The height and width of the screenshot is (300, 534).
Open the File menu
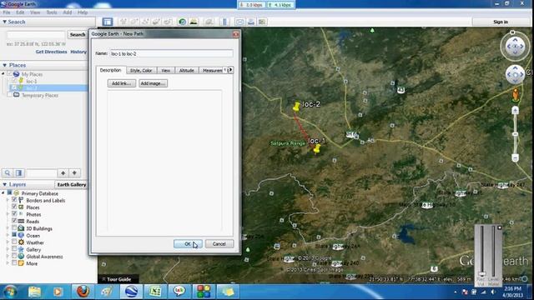tap(7, 12)
